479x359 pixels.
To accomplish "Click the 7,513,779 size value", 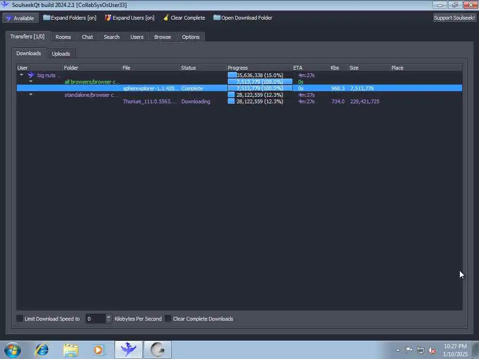I will (x=362, y=88).
